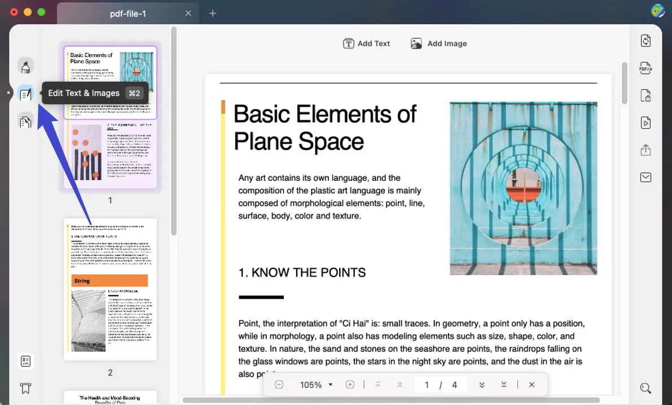Click the Share file icon
The image size is (672, 405).
point(645,150)
